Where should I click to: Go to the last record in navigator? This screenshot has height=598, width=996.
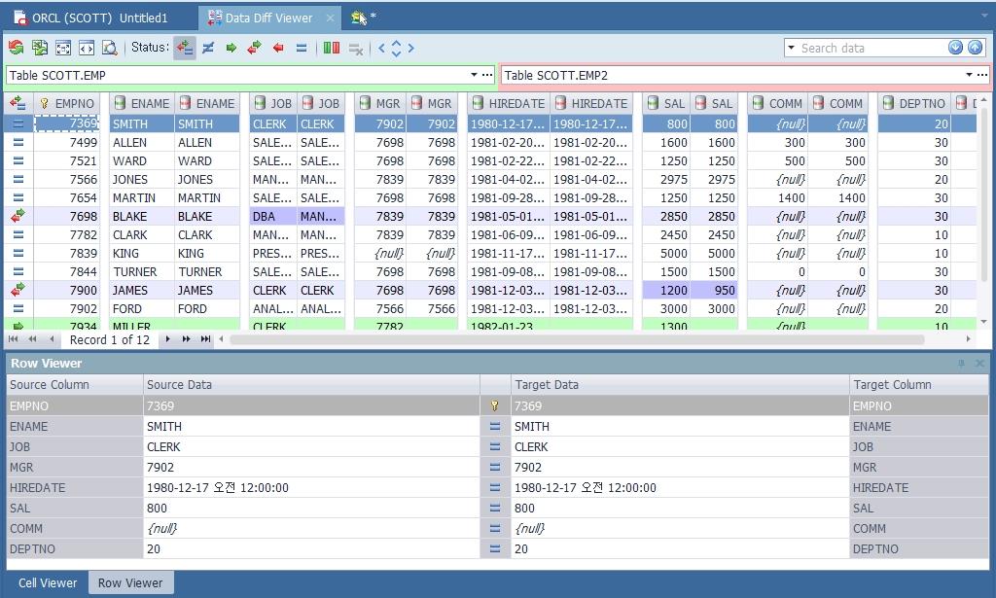(205, 339)
